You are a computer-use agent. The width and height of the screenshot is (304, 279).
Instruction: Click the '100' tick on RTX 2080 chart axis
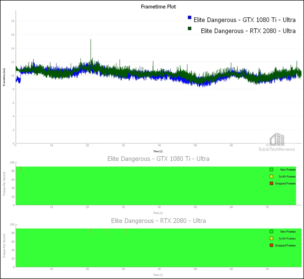coord(12,224)
